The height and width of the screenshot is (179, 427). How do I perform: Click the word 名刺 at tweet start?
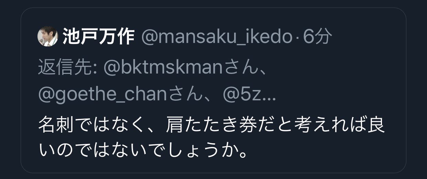[x=56, y=127]
